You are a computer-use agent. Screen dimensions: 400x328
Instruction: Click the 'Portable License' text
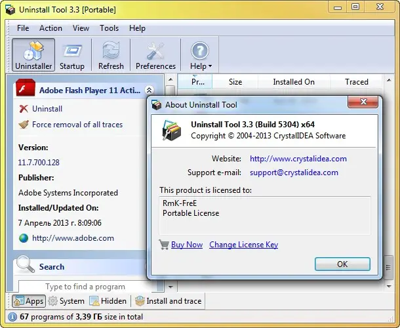tap(191, 213)
